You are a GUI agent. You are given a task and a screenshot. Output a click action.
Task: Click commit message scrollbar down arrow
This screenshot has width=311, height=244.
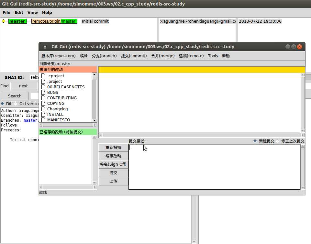click(x=303, y=187)
